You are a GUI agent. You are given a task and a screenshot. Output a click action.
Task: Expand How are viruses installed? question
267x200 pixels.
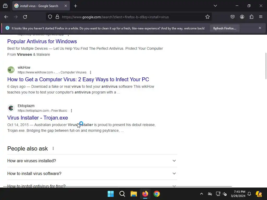(92, 161)
